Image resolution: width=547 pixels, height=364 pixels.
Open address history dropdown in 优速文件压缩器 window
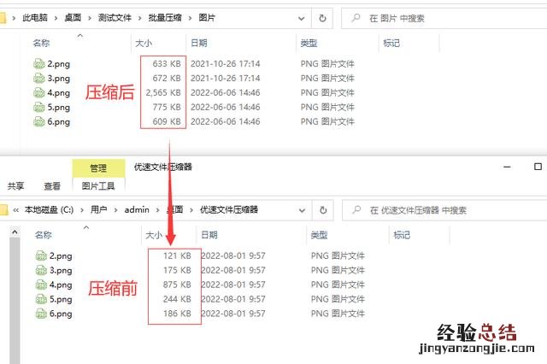click(x=302, y=210)
